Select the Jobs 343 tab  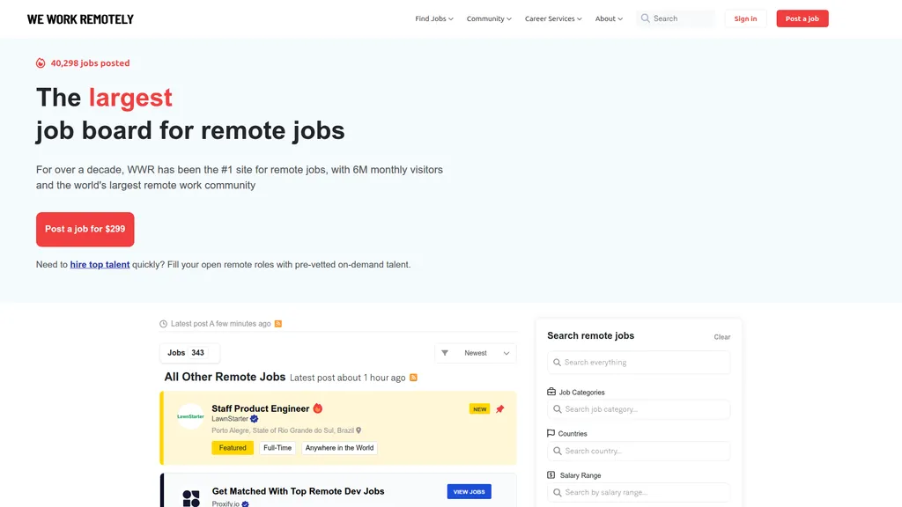coord(189,353)
